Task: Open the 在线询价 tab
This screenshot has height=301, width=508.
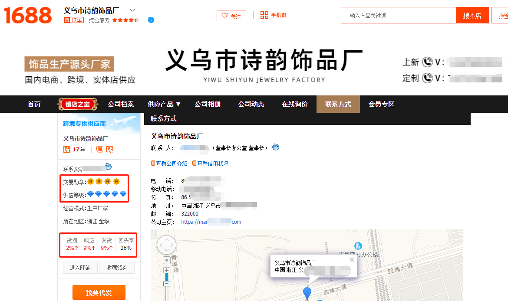Action: pyautogui.click(x=294, y=104)
